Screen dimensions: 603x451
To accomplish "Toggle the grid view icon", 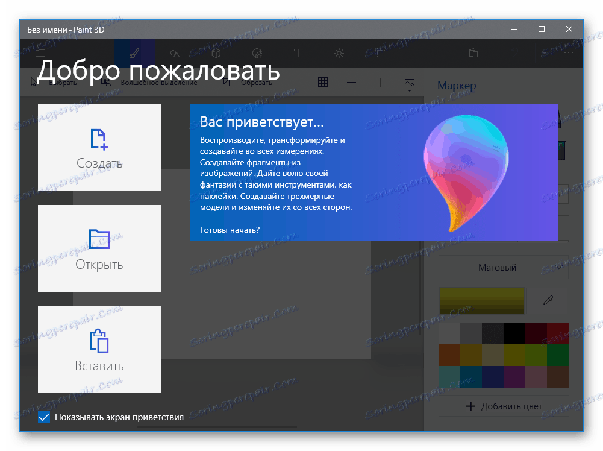I will click(x=323, y=82).
